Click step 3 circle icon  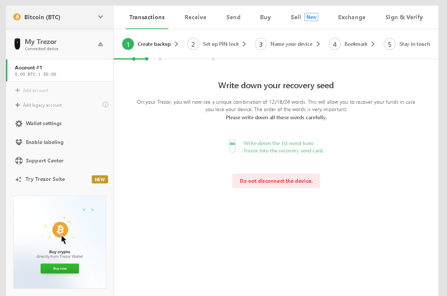click(x=261, y=44)
